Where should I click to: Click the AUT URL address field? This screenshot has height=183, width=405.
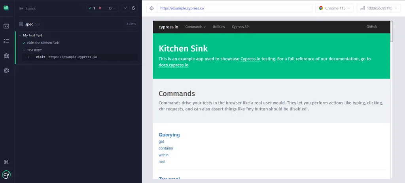point(234,8)
